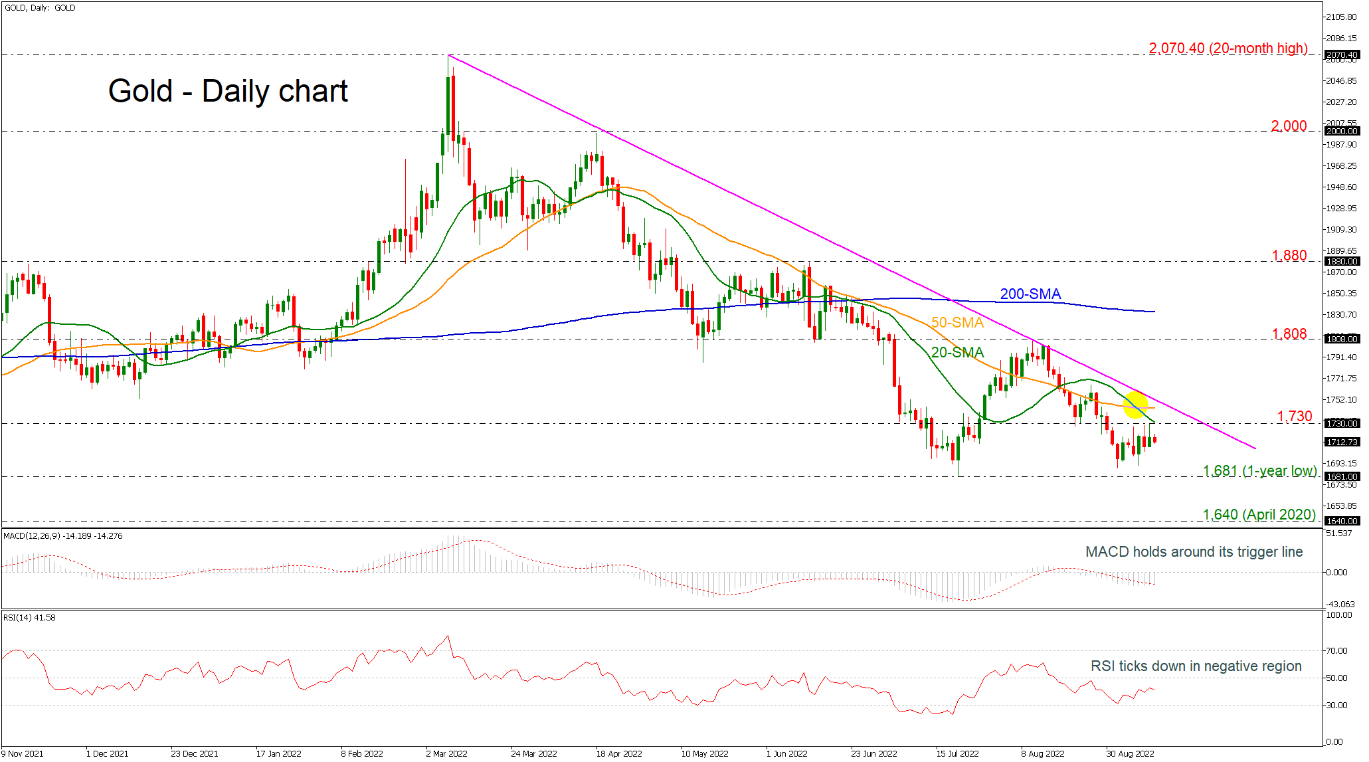Click the 1,880 level label
The image size is (1369, 762).
click(1288, 256)
